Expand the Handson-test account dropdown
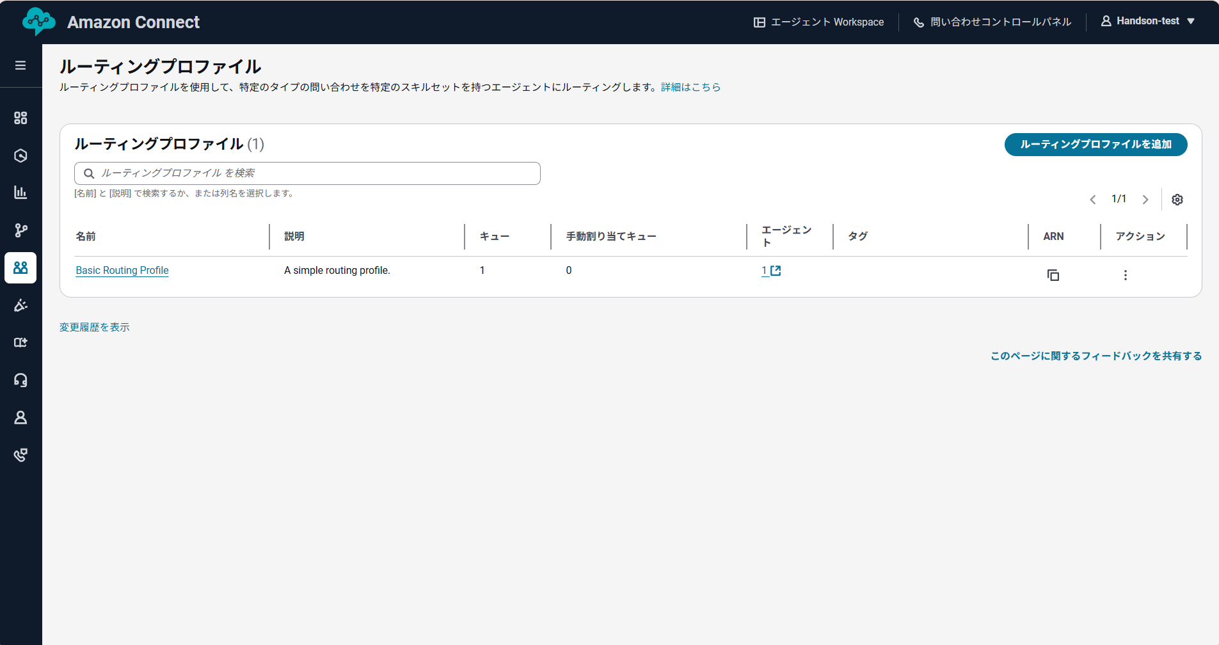This screenshot has height=645, width=1219. [x=1147, y=20]
